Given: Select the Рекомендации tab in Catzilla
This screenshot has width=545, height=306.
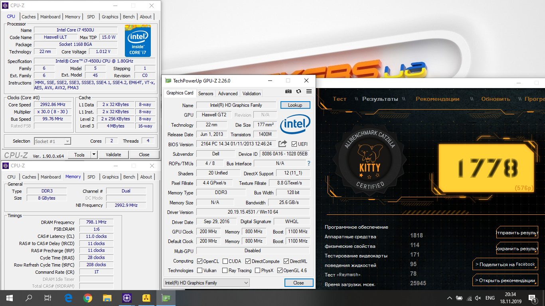Looking at the screenshot, I should 438,99.
